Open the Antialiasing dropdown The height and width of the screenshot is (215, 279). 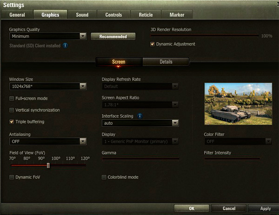pos(48,141)
